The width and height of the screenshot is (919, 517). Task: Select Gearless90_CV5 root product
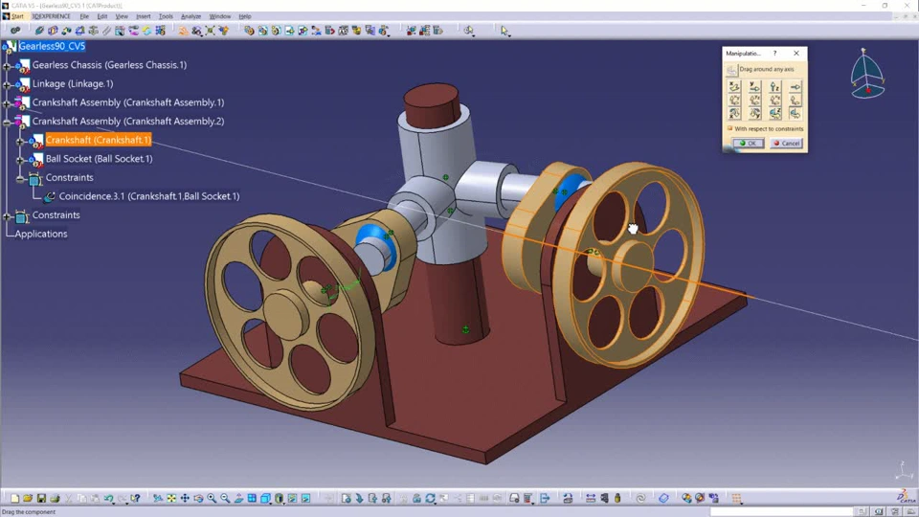(52, 46)
